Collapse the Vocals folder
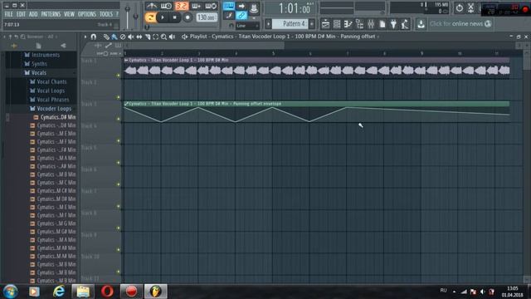This screenshot has height=299, width=531. point(35,73)
